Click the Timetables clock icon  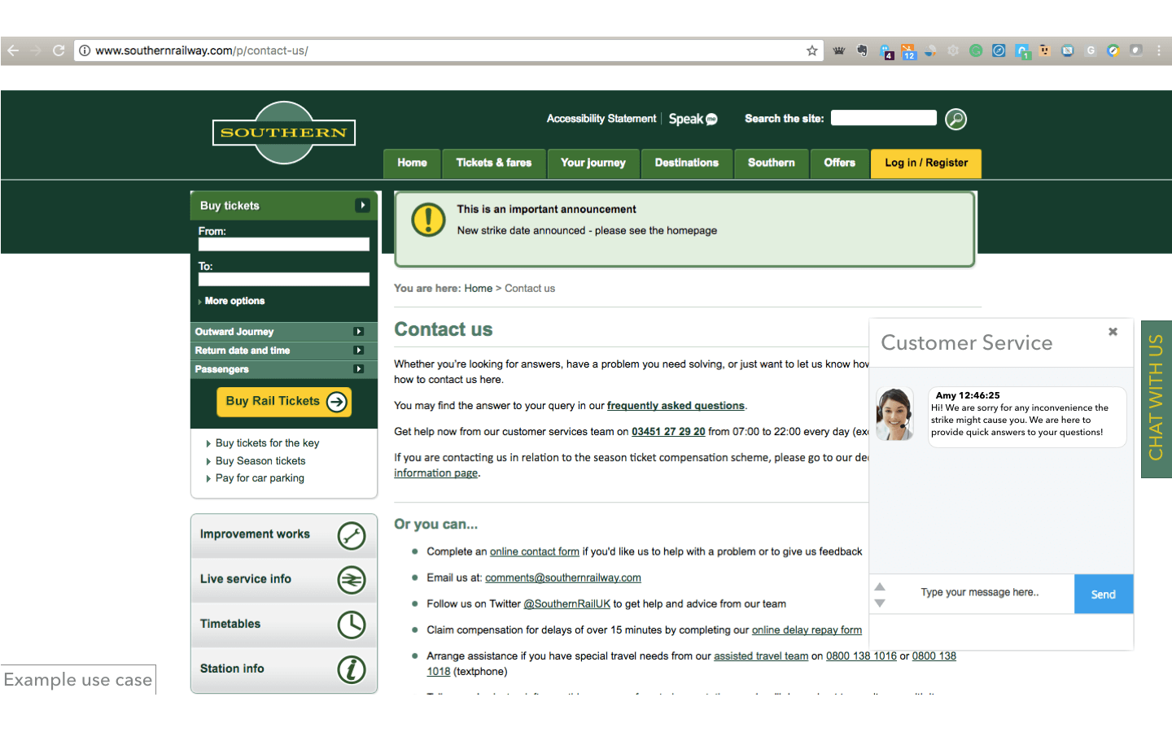[352, 625]
